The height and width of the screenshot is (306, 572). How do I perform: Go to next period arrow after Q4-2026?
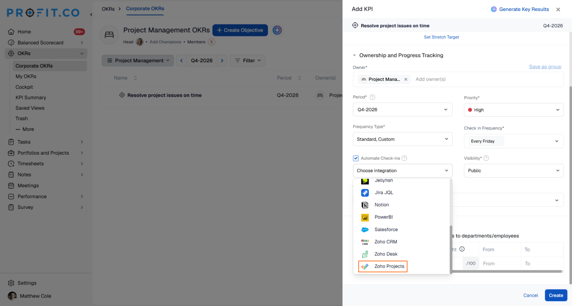tap(222, 61)
